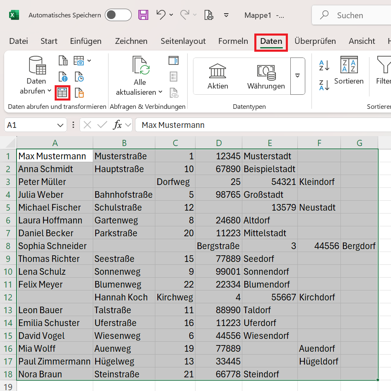Sort descending Z to A
Screen dimensions: 391x391
tap(324, 85)
